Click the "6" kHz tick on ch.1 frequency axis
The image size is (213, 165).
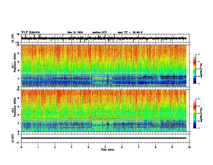(x=19, y=62)
